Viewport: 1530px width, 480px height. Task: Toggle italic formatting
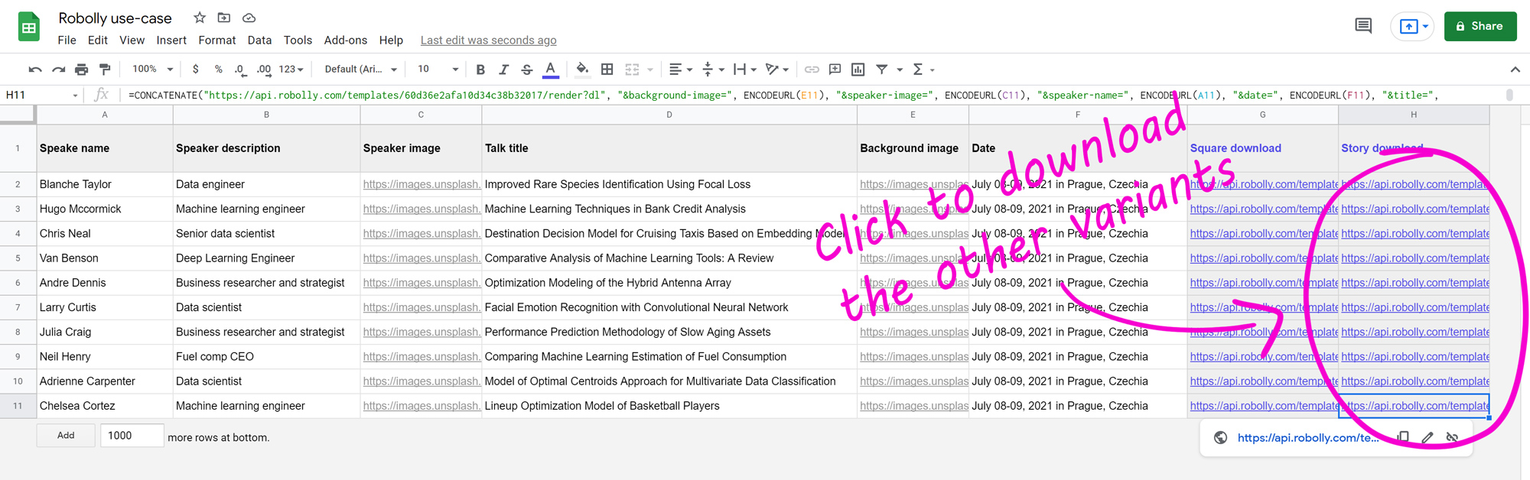(x=503, y=70)
